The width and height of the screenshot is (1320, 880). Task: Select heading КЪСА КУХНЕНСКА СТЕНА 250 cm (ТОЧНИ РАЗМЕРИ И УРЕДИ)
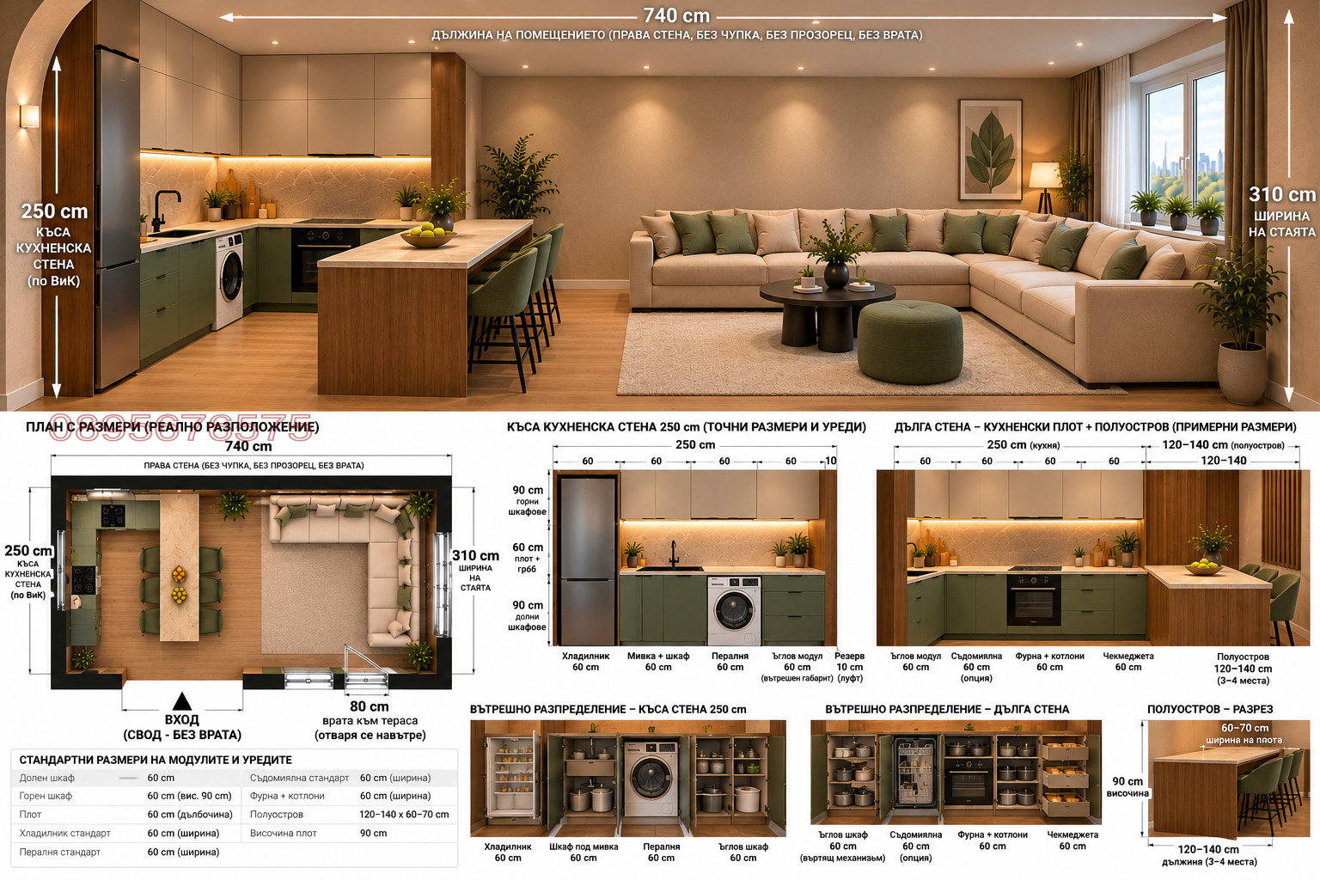coord(687,427)
